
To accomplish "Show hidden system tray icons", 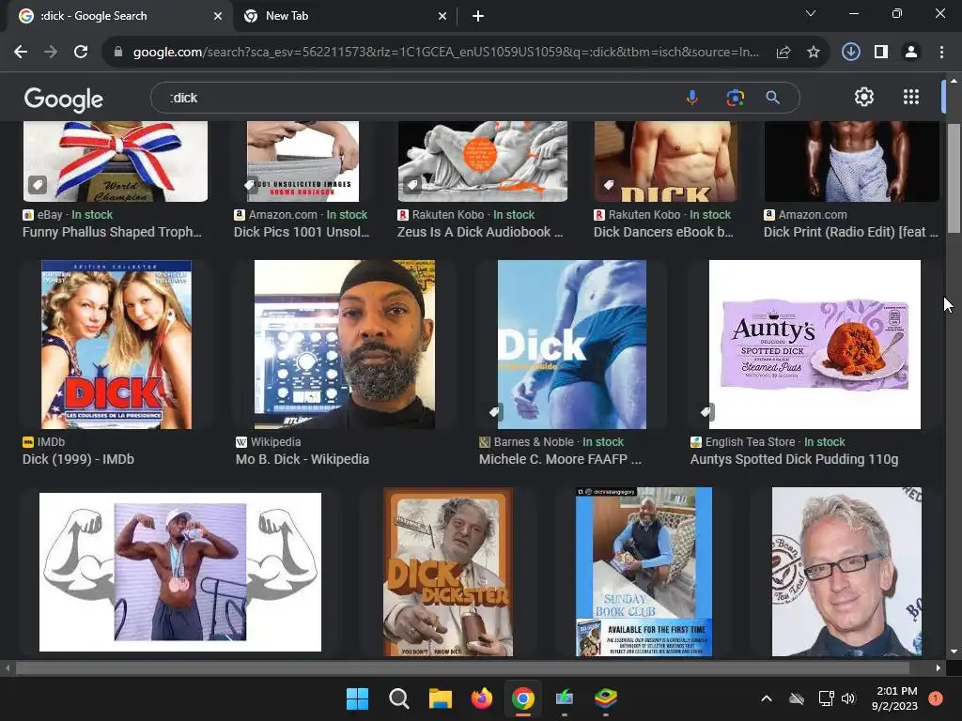I will click(x=767, y=698).
